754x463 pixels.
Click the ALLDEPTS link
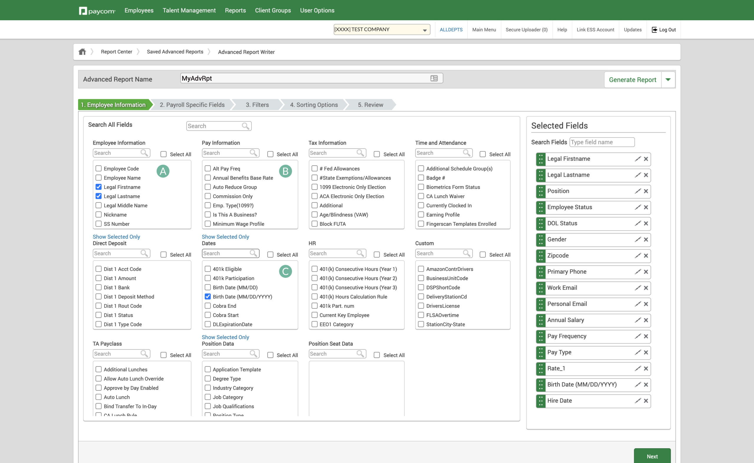coord(451,30)
